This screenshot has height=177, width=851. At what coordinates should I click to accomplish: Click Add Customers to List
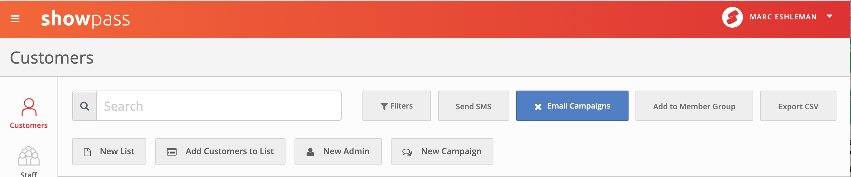(220, 151)
